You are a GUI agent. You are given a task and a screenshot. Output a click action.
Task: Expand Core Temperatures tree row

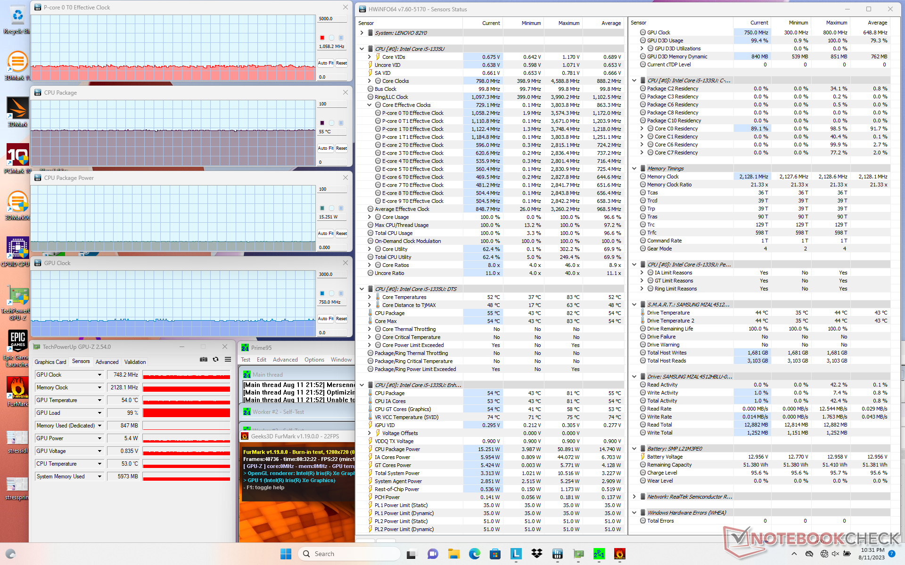pyautogui.click(x=370, y=297)
